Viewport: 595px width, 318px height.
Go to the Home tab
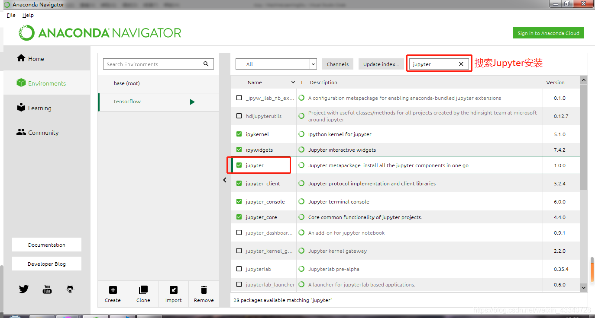coord(47,59)
